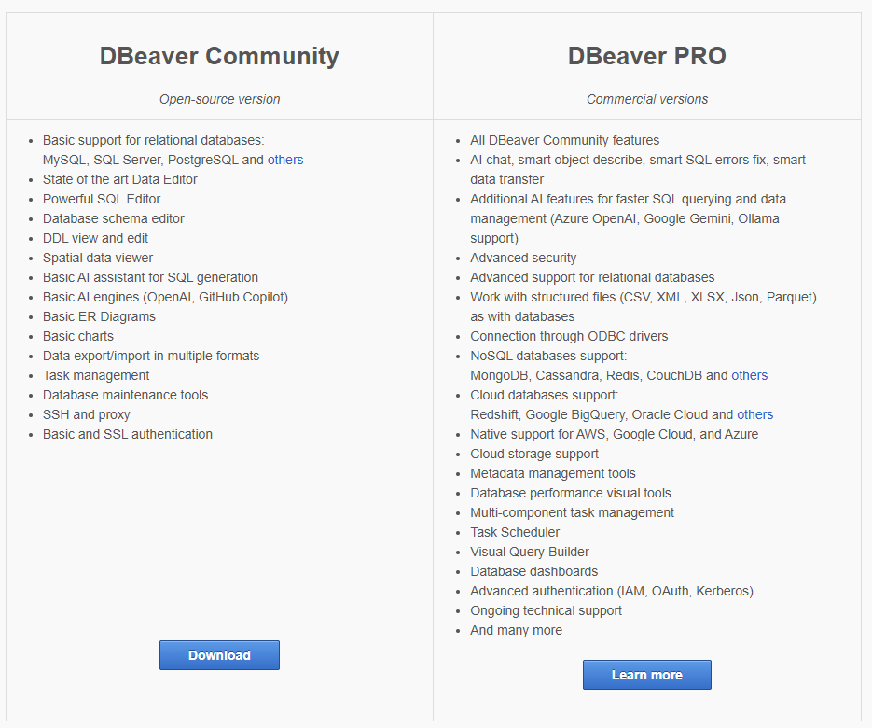This screenshot has width=872, height=728.
Task: Click the Learn more button
Action: 646,675
